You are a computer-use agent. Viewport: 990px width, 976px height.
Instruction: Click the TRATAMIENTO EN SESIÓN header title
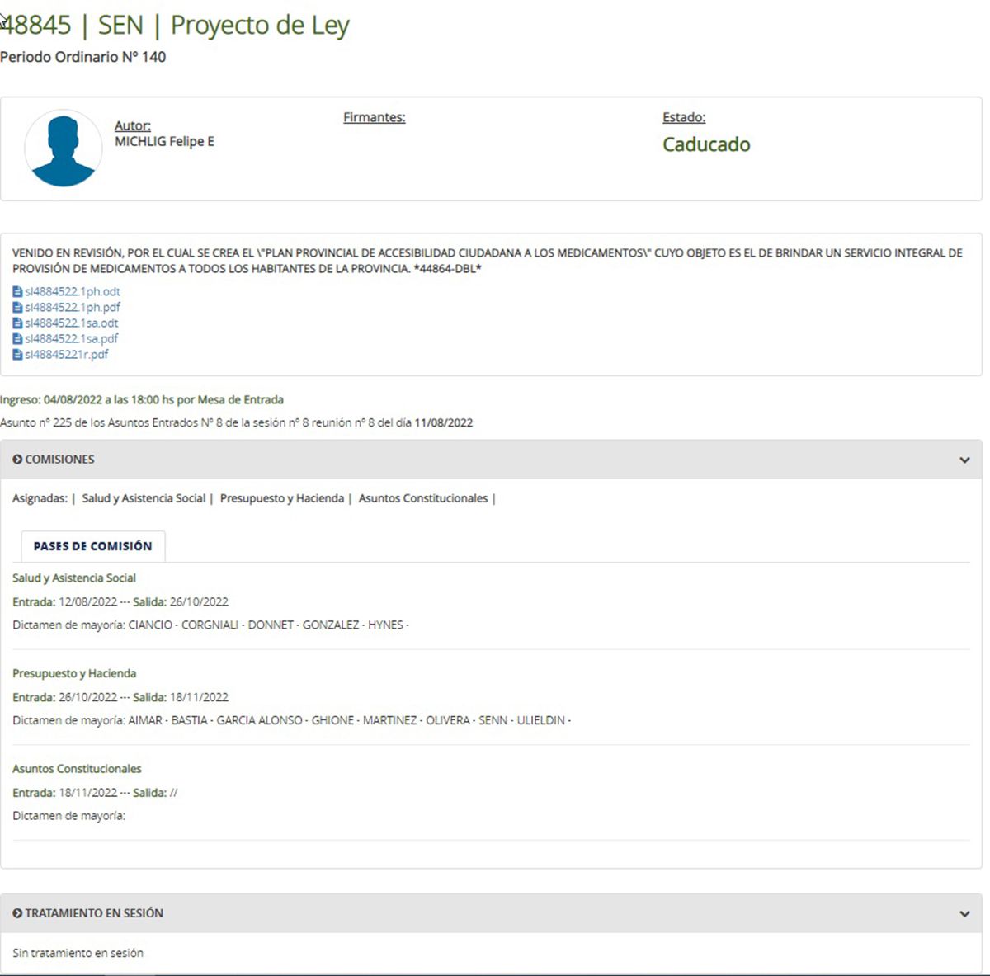(94, 913)
